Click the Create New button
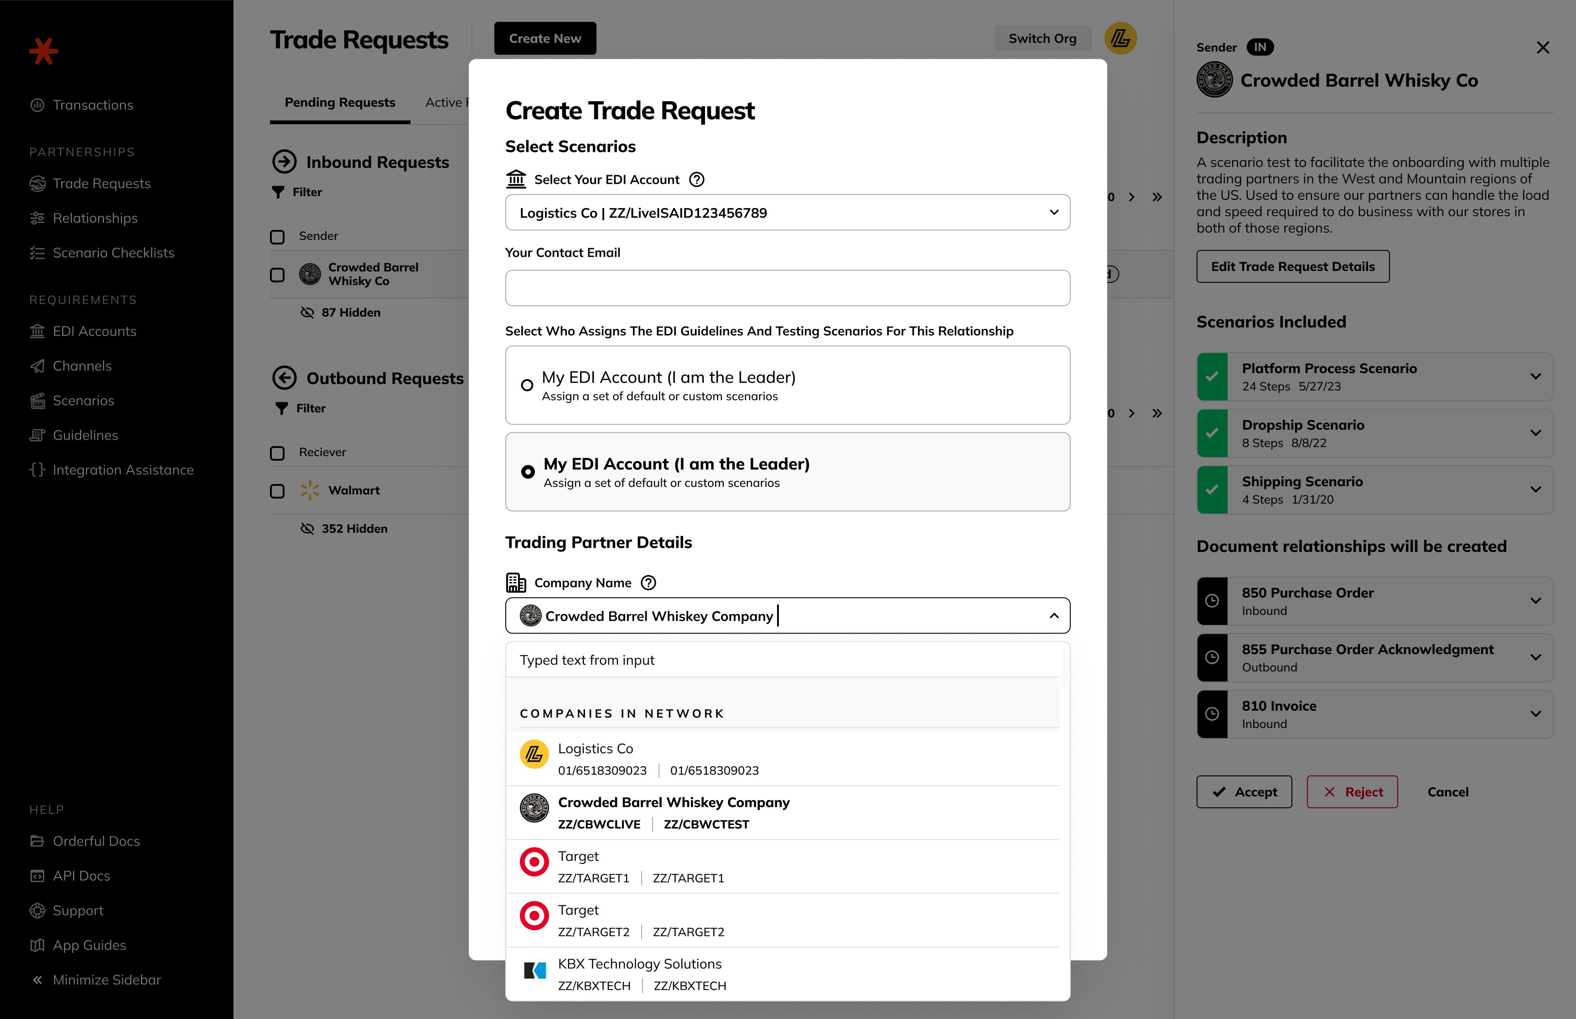The image size is (1576, 1019). click(x=545, y=38)
